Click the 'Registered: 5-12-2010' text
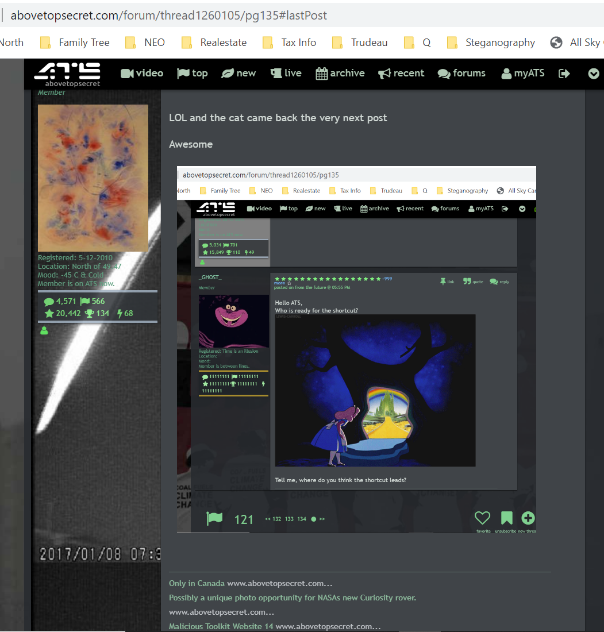The height and width of the screenshot is (632, 604). (75, 257)
